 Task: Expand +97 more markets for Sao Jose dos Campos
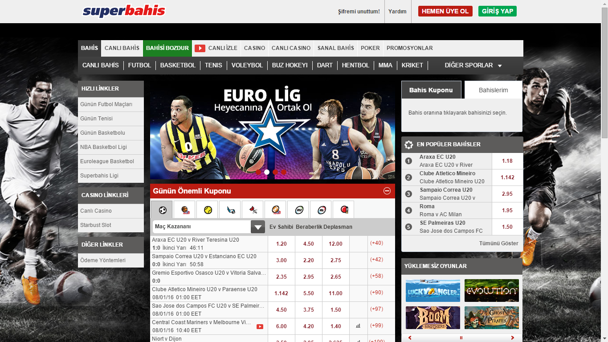[x=376, y=309]
